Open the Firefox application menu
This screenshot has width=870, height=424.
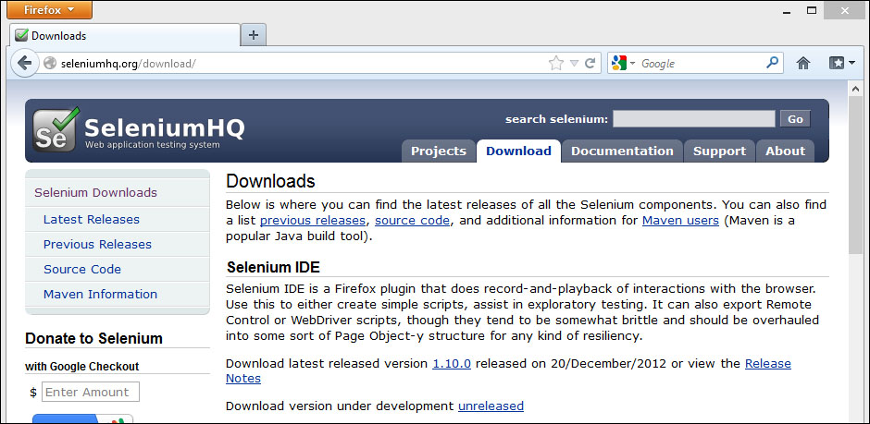(x=46, y=10)
